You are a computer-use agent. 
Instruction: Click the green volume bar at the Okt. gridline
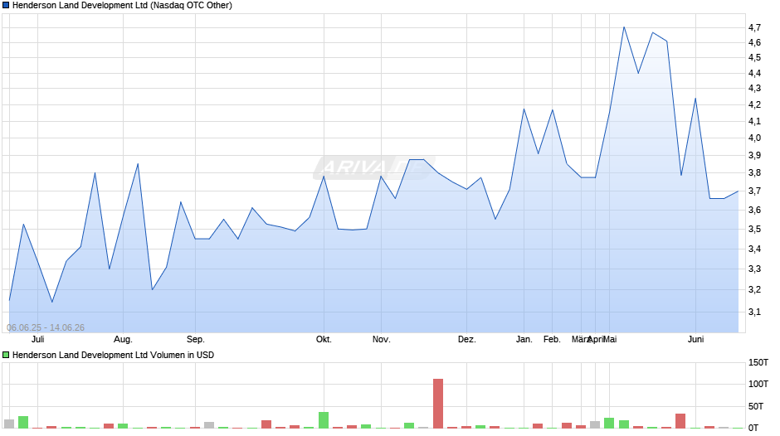tap(324, 420)
